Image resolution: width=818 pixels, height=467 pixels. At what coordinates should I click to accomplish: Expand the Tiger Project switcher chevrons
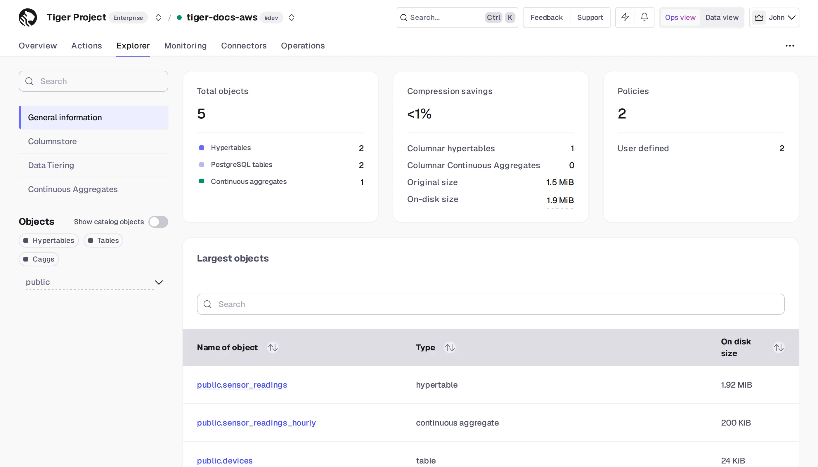pos(158,17)
